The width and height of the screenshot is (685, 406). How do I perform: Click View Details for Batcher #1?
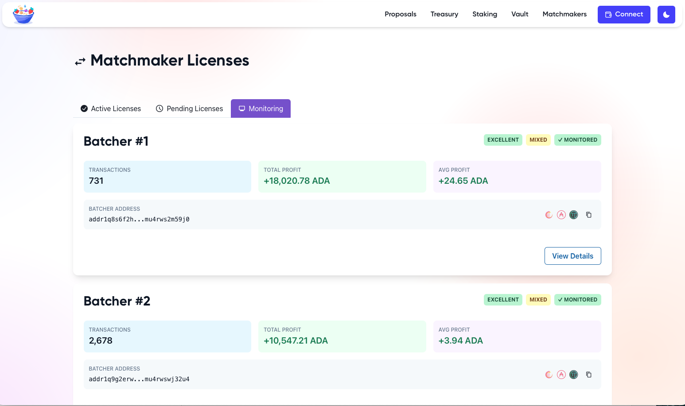click(572, 256)
